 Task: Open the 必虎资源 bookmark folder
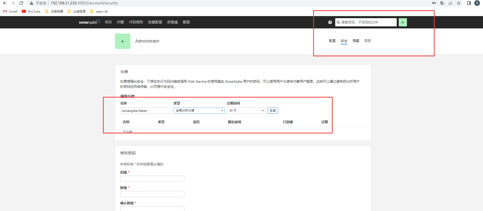tap(77, 11)
